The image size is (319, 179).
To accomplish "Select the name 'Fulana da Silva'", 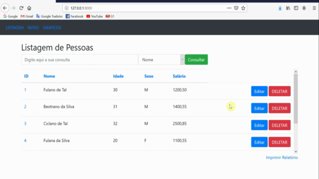I will 56,140.
